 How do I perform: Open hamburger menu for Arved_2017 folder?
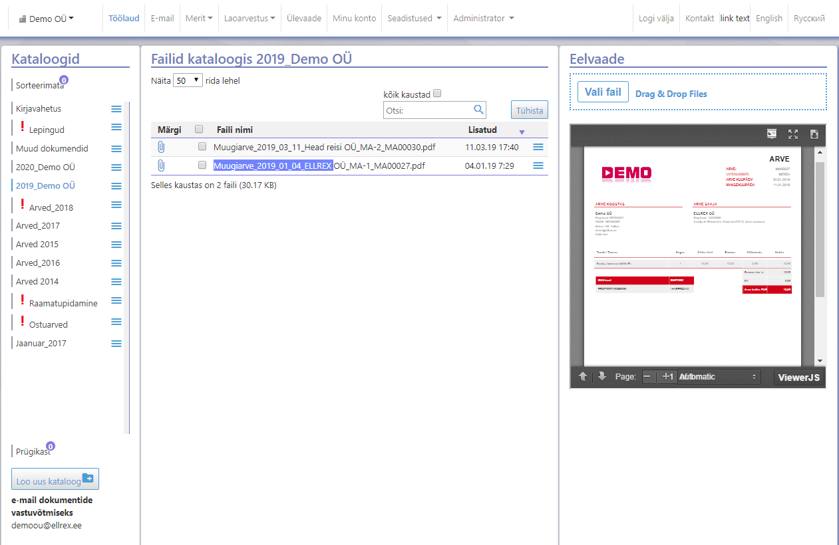click(x=116, y=226)
